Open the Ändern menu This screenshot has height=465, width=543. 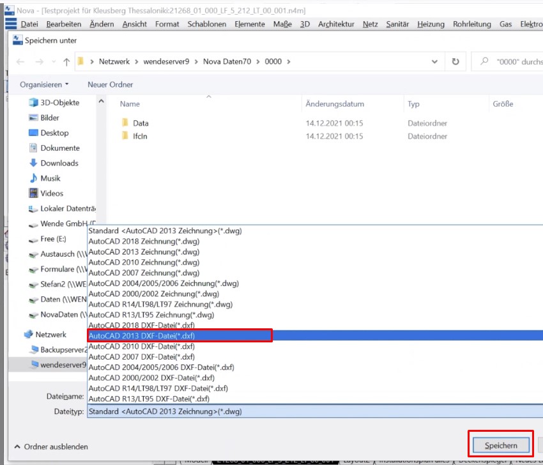coord(102,24)
